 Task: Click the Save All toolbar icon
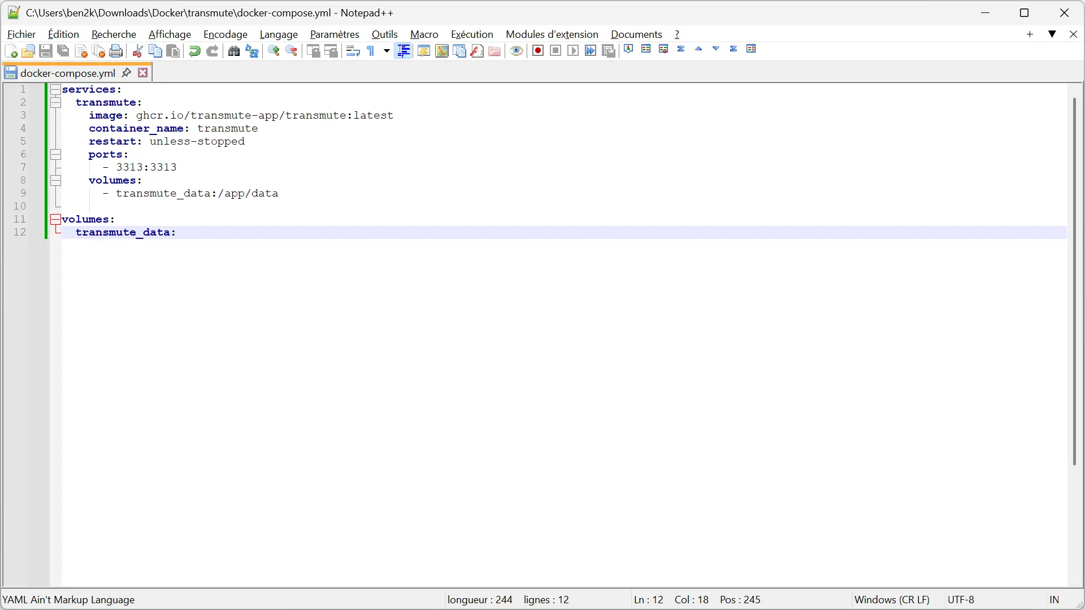(x=63, y=51)
